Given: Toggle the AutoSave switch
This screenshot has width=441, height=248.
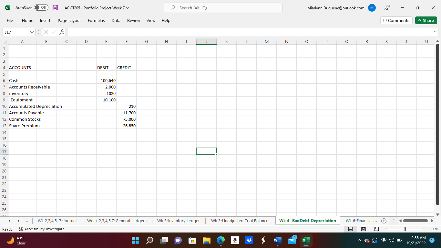Looking at the screenshot, I should (41, 8).
